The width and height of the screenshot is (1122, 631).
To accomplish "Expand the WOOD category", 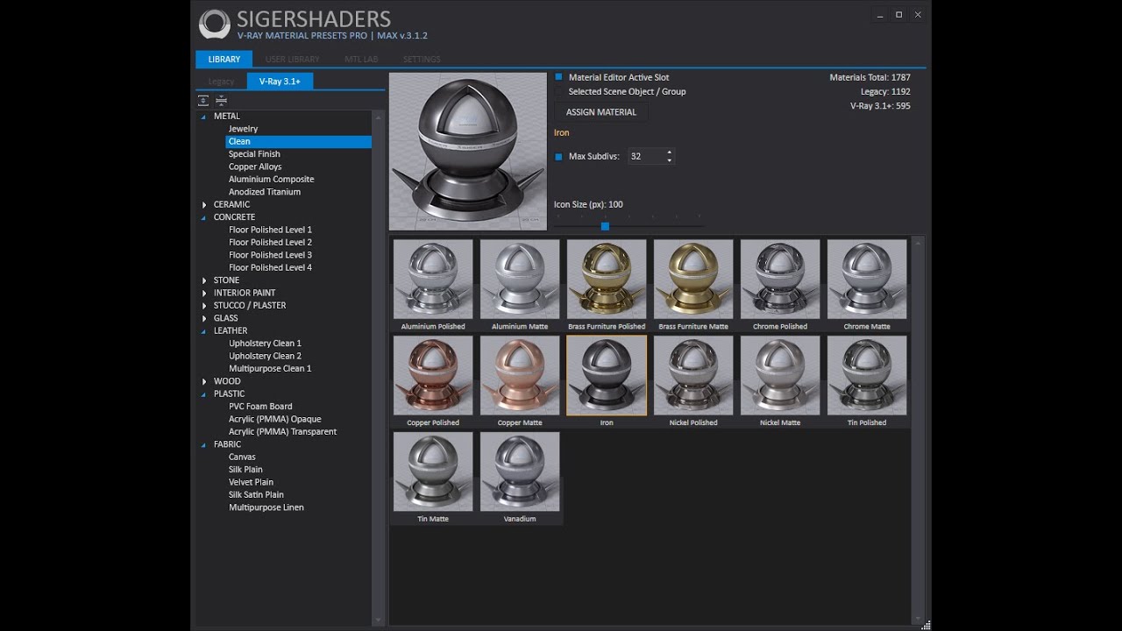I will [x=203, y=381].
